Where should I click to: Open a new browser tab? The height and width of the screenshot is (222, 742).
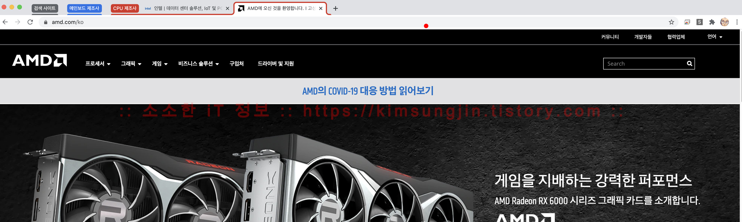click(x=335, y=8)
